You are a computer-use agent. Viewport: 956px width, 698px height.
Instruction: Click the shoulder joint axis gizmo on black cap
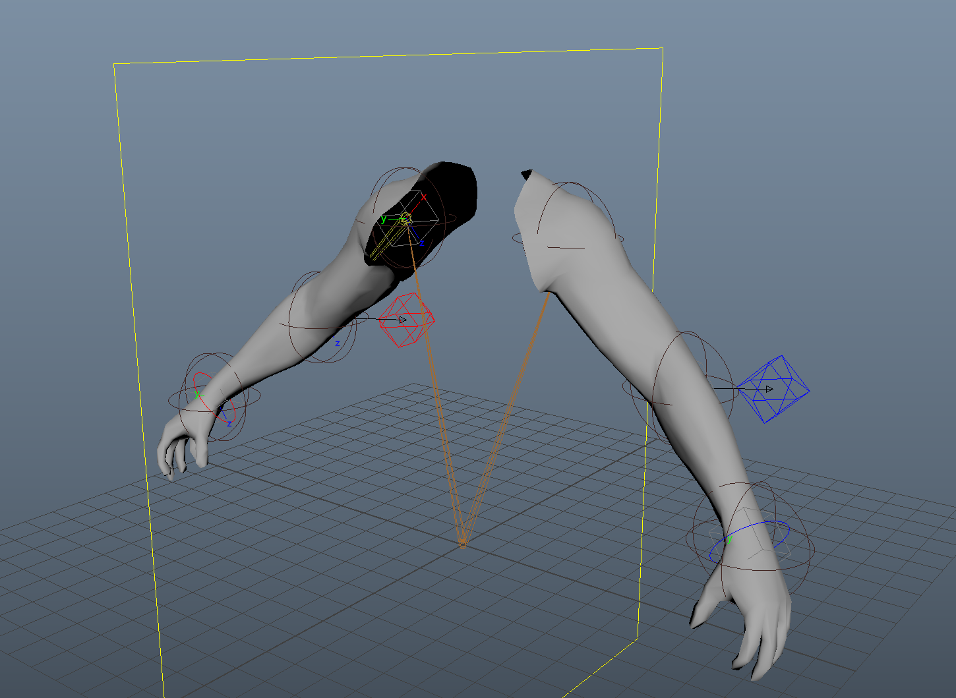[405, 218]
